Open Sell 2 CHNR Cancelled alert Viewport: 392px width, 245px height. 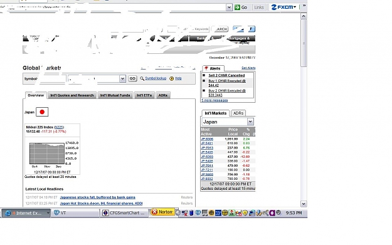click(x=226, y=75)
